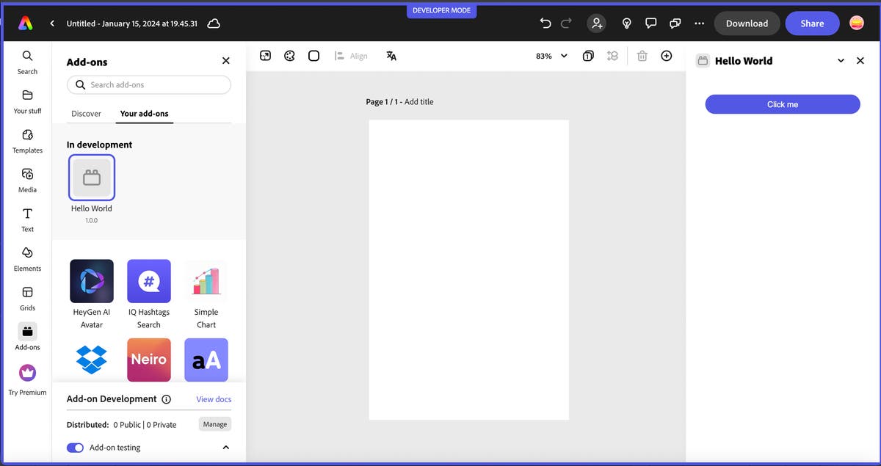The image size is (881, 466).
Task: Click the Download button
Action: (x=747, y=23)
